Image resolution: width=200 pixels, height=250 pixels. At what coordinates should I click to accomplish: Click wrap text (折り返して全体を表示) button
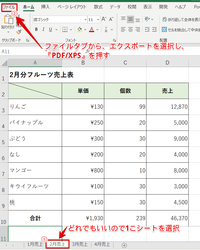tap(181, 20)
